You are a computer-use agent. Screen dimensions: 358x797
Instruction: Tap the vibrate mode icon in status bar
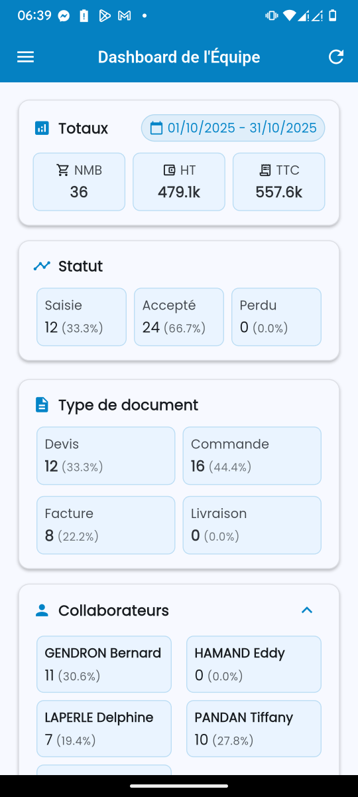click(x=272, y=15)
